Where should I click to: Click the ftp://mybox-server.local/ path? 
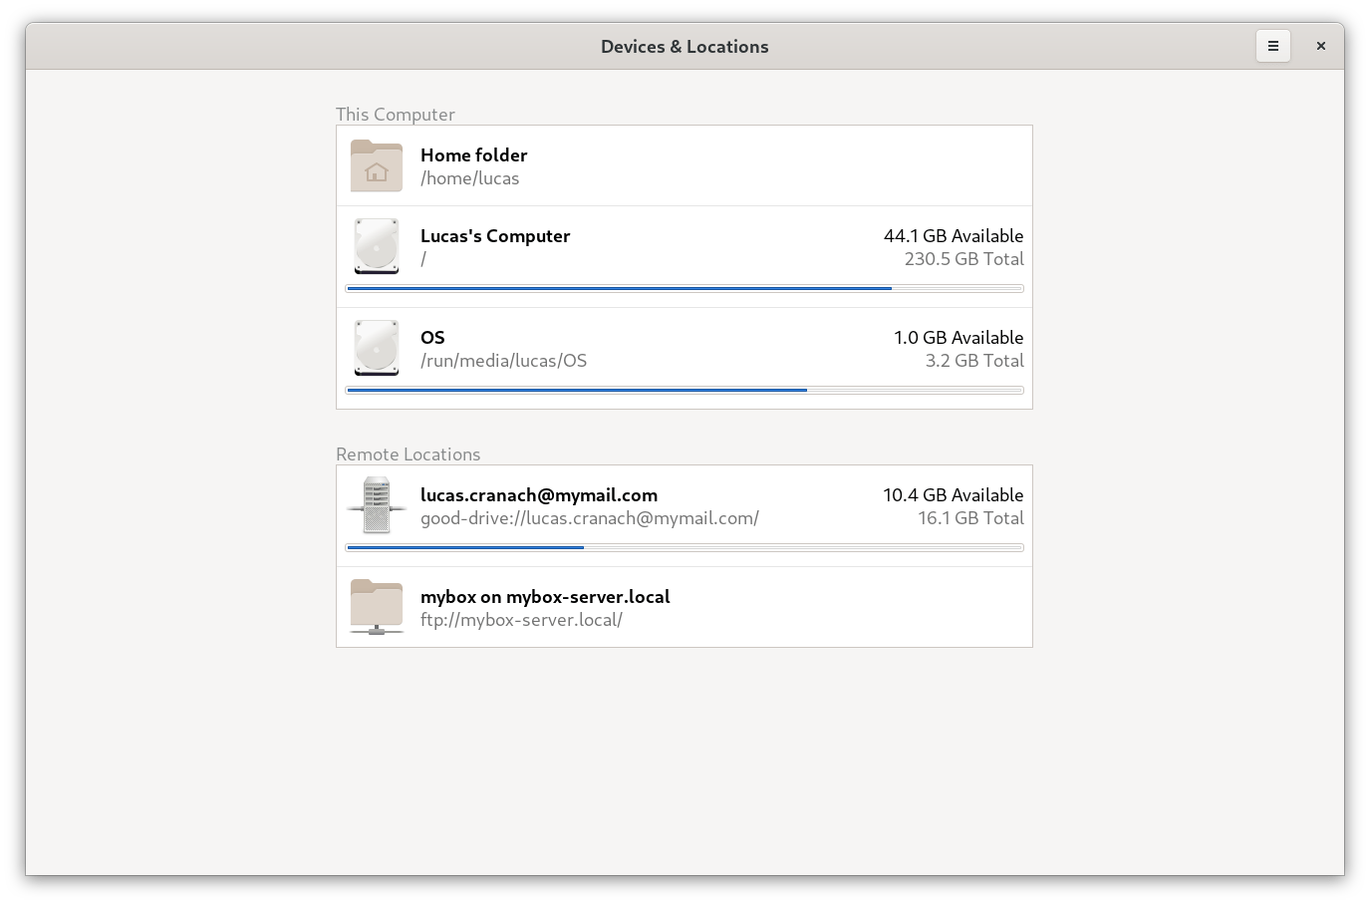(521, 620)
